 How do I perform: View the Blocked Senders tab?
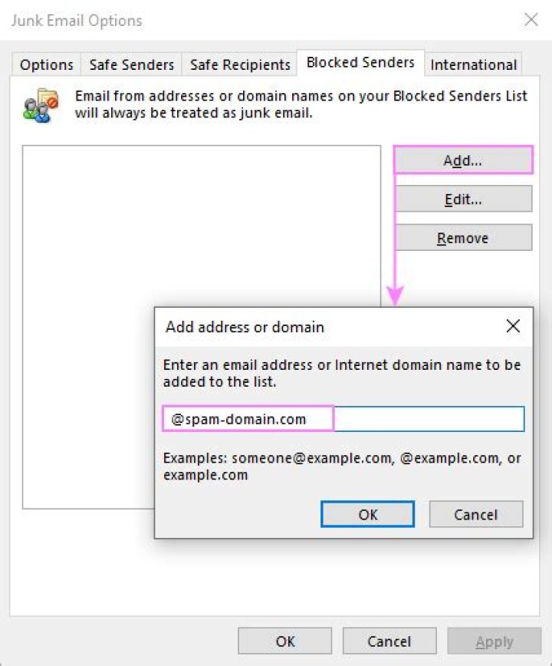click(x=360, y=63)
